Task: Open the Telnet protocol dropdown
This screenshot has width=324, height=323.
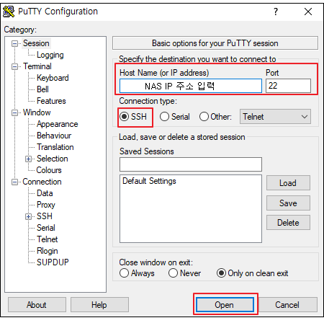Action: click(x=275, y=117)
